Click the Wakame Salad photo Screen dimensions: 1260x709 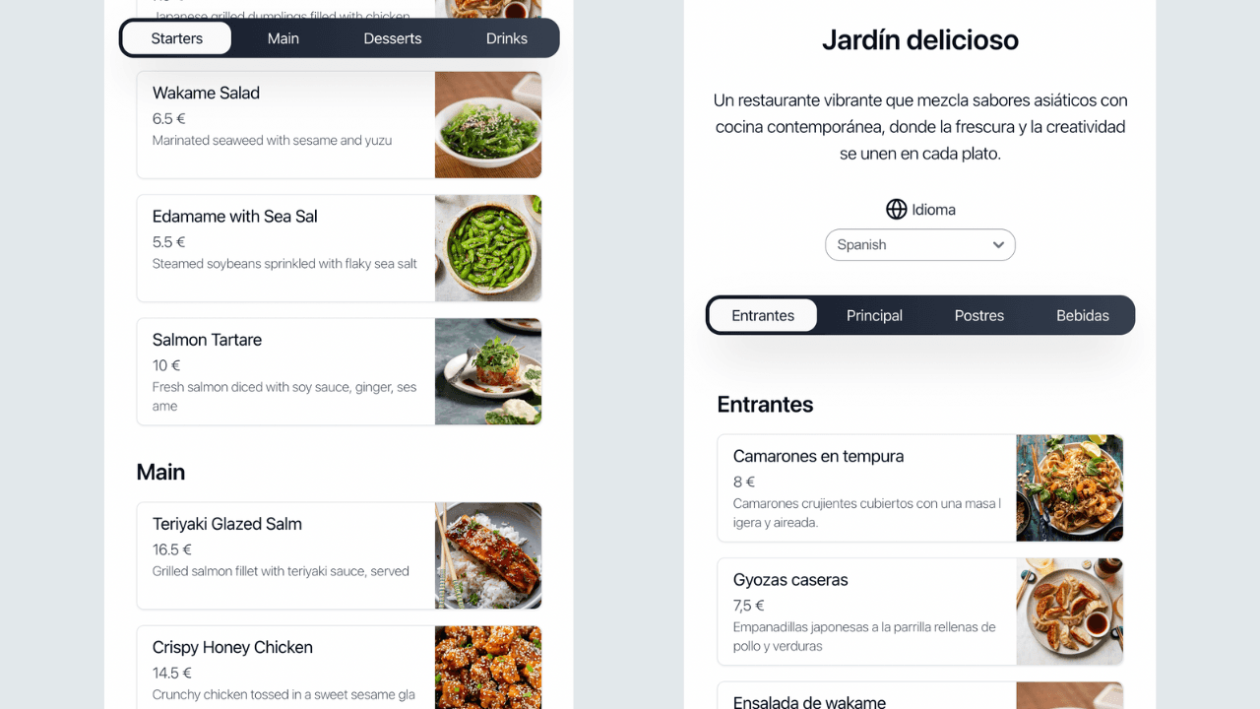point(488,125)
